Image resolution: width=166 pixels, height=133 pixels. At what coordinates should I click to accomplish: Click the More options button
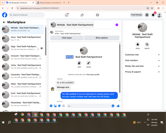(x=102, y=38)
